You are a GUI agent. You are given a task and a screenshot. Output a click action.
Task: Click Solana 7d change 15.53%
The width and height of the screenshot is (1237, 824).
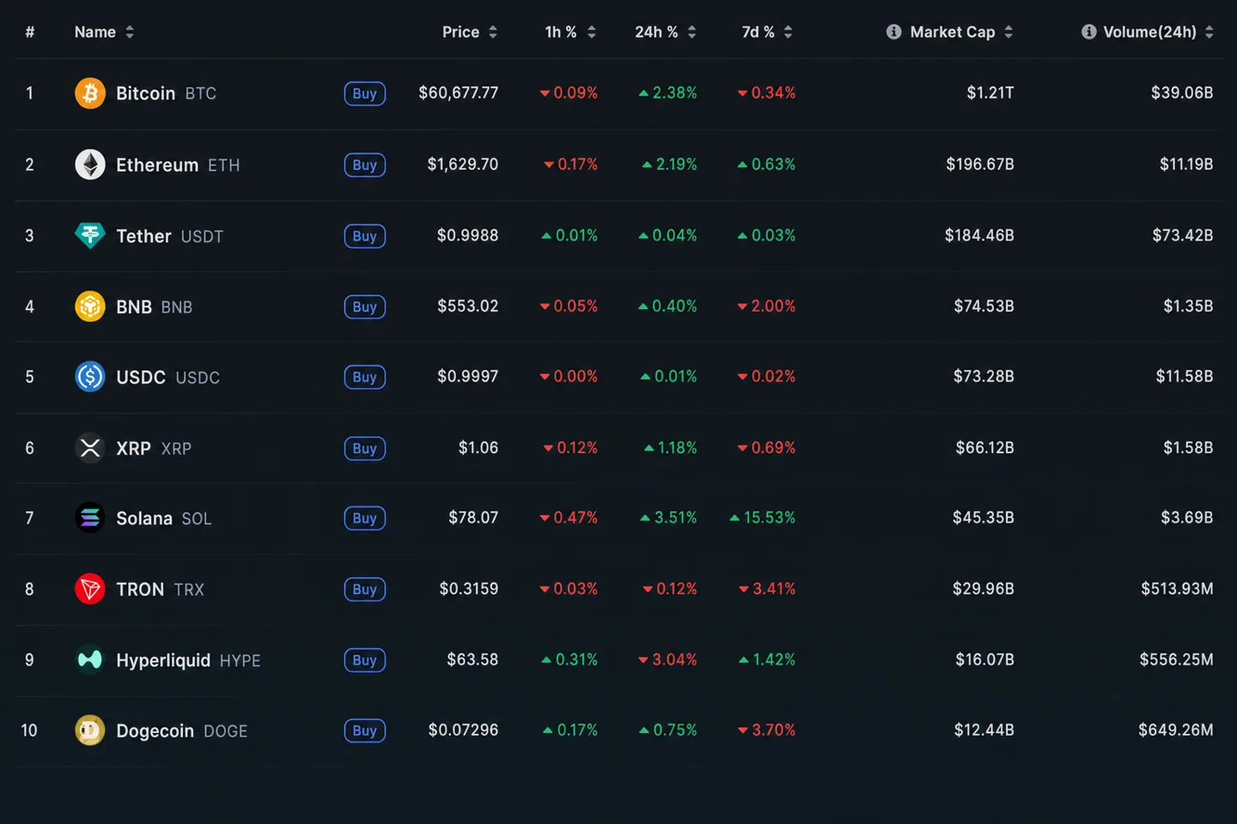click(762, 518)
